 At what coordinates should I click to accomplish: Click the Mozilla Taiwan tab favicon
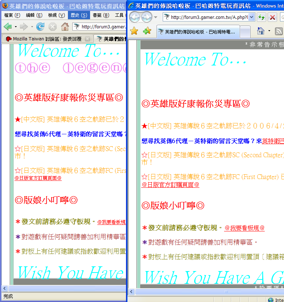[8, 39]
